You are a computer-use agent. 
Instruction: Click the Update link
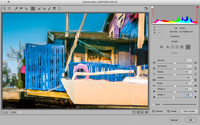pyautogui.click(x=175, y=53)
